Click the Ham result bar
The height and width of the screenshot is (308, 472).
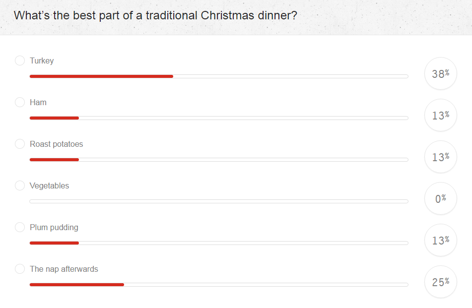[x=218, y=118]
